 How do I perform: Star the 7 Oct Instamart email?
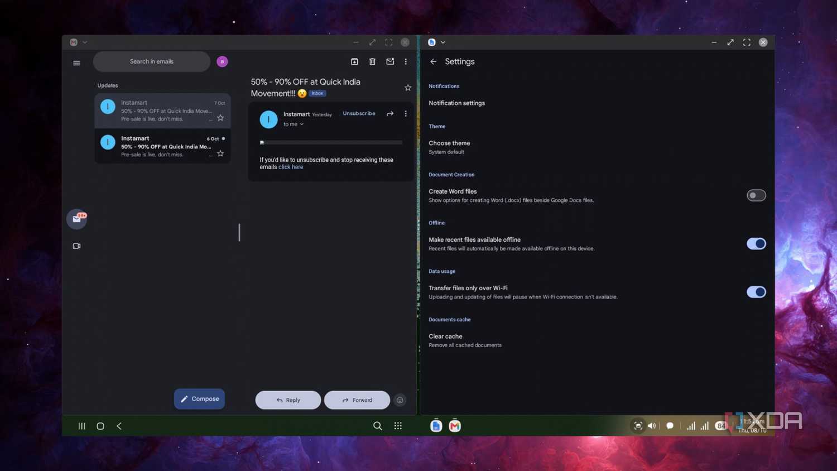[220, 118]
